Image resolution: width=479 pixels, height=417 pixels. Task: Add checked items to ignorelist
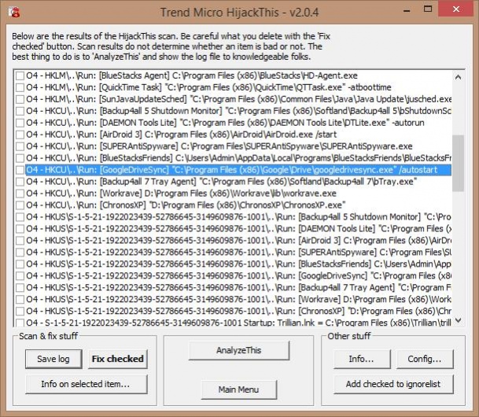[393, 384]
